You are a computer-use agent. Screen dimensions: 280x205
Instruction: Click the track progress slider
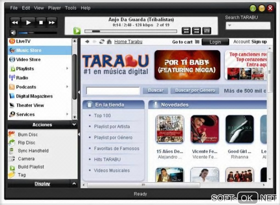[x=131, y=31]
